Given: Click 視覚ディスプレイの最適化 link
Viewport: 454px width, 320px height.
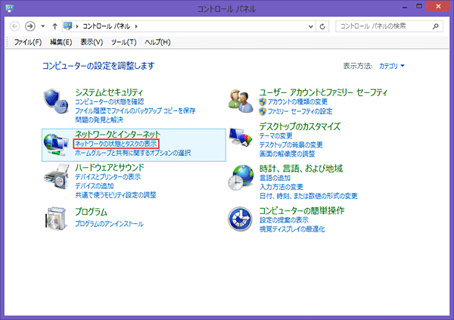Looking at the screenshot, I should coord(292,229).
